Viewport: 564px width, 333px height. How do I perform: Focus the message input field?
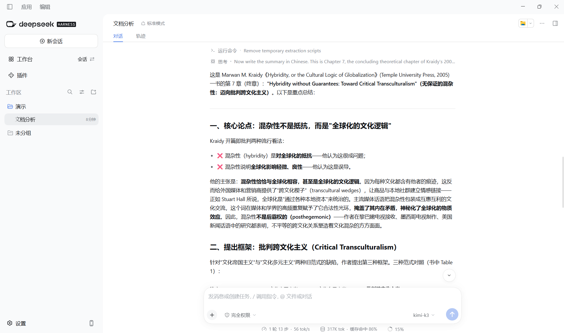point(332,297)
